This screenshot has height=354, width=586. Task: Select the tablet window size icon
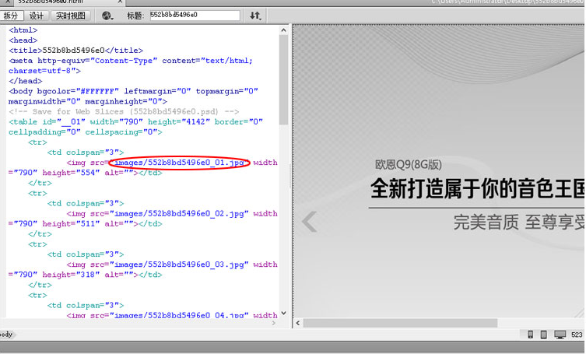(x=544, y=335)
